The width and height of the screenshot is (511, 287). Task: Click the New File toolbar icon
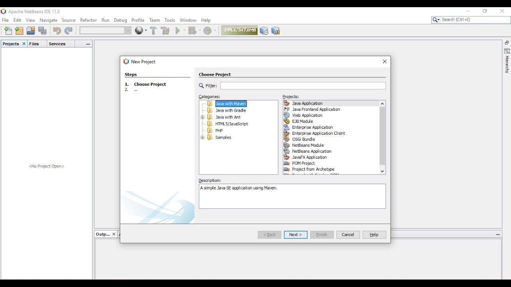[8, 31]
